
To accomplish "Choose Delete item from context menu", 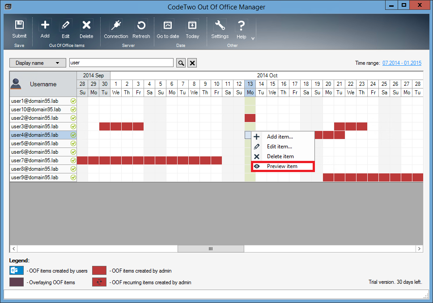I will click(283, 156).
